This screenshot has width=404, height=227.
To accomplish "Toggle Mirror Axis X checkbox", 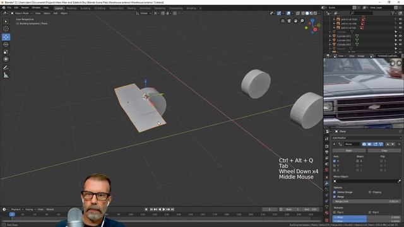I will (335, 161).
